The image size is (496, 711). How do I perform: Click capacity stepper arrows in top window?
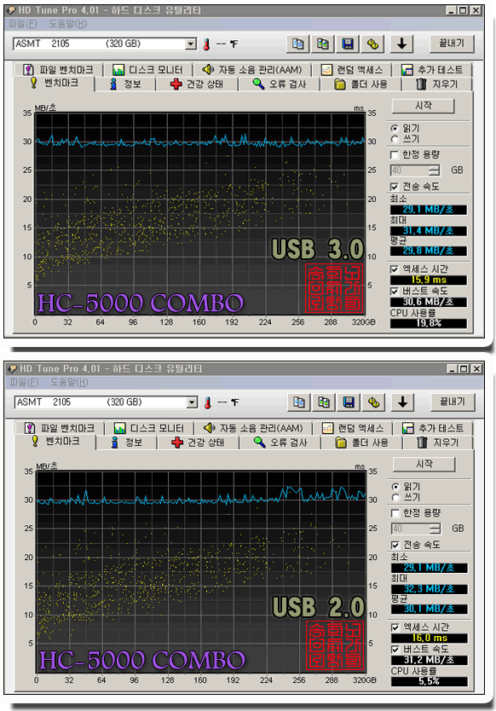click(435, 171)
